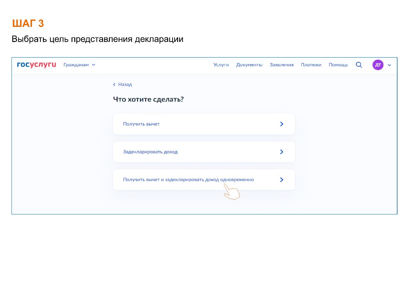Viewport: 410px width, 290px height.
Task: Open the Услуги menu item
Action: [x=221, y=65]
